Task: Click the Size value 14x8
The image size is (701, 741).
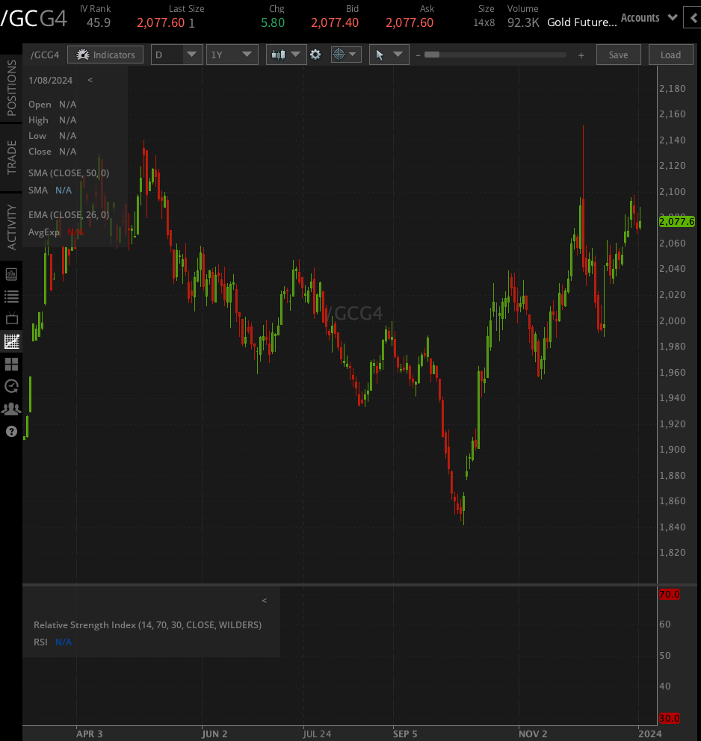Action: pyautogui.click(x=484, y=22)
